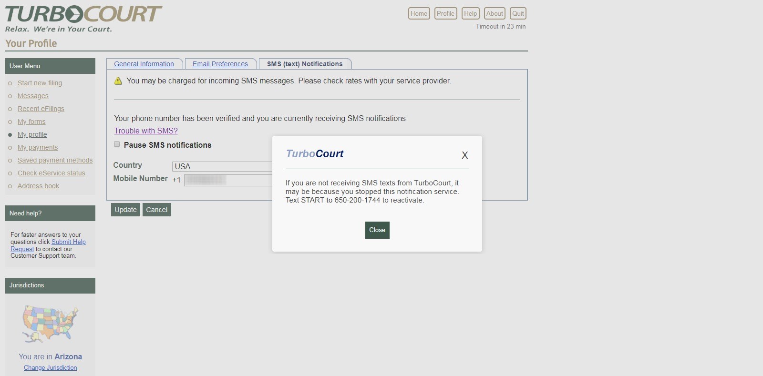Viewport: 763px width, 376px height.
Task: Click the Update button
Action: point(125,210)
